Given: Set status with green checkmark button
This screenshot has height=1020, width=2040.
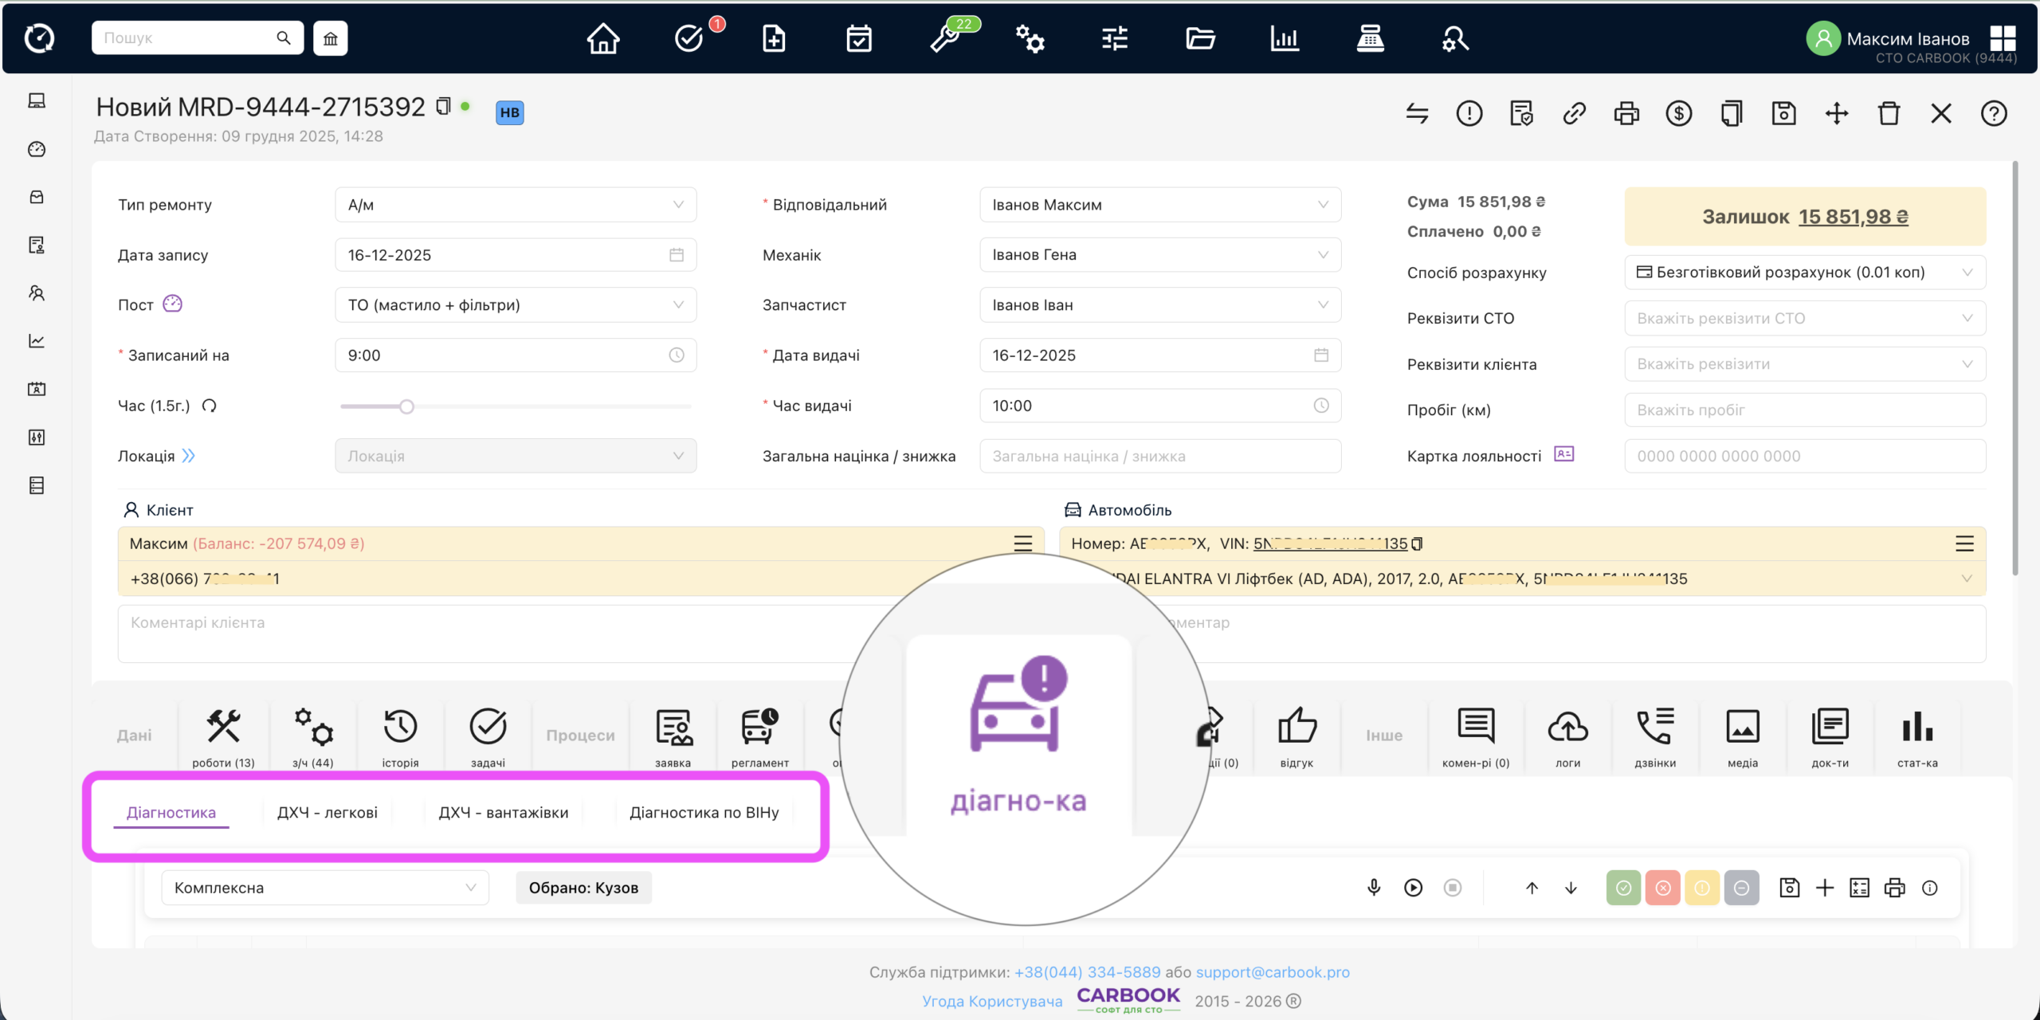Looking at the screenshot, I should (x=1623, y=888).
